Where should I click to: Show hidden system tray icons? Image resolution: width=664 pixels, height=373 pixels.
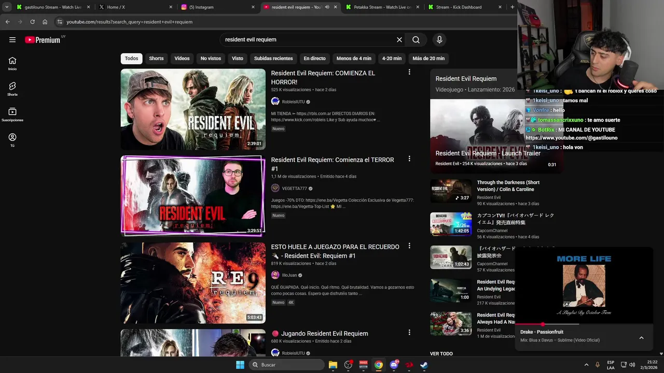586,365
